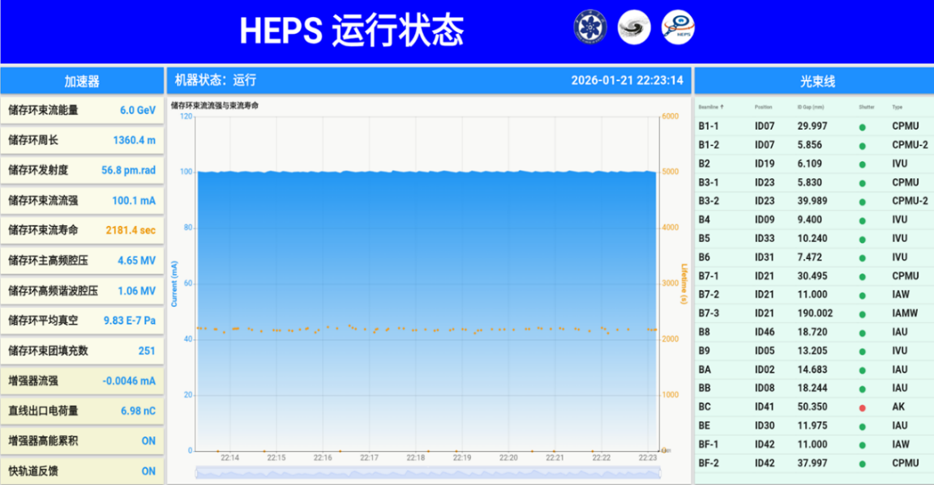Click the shutter status dot for B4
This screenshot has width=934, height=485.
click(863, 220)
